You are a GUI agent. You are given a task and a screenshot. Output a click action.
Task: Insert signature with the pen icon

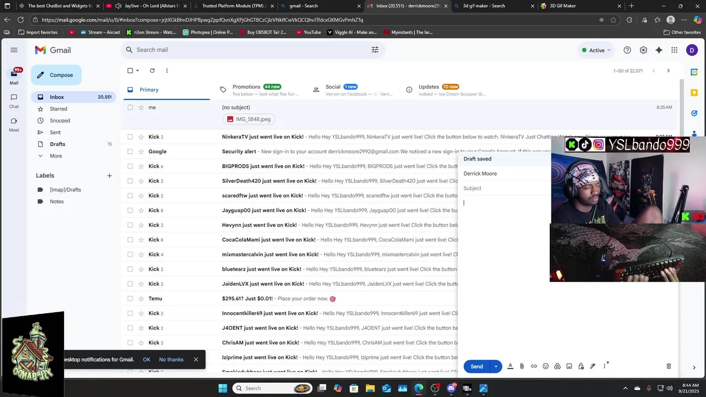click(x=592, y=366)
